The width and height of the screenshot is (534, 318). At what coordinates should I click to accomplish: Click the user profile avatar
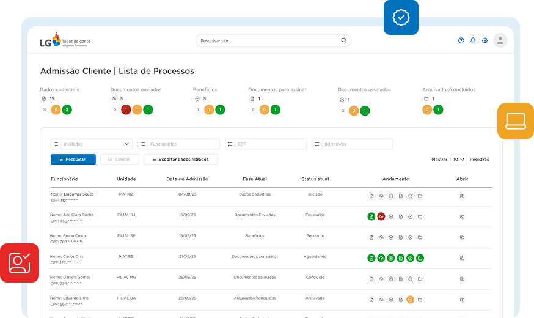pyautogui.click(x=500, y=40)
